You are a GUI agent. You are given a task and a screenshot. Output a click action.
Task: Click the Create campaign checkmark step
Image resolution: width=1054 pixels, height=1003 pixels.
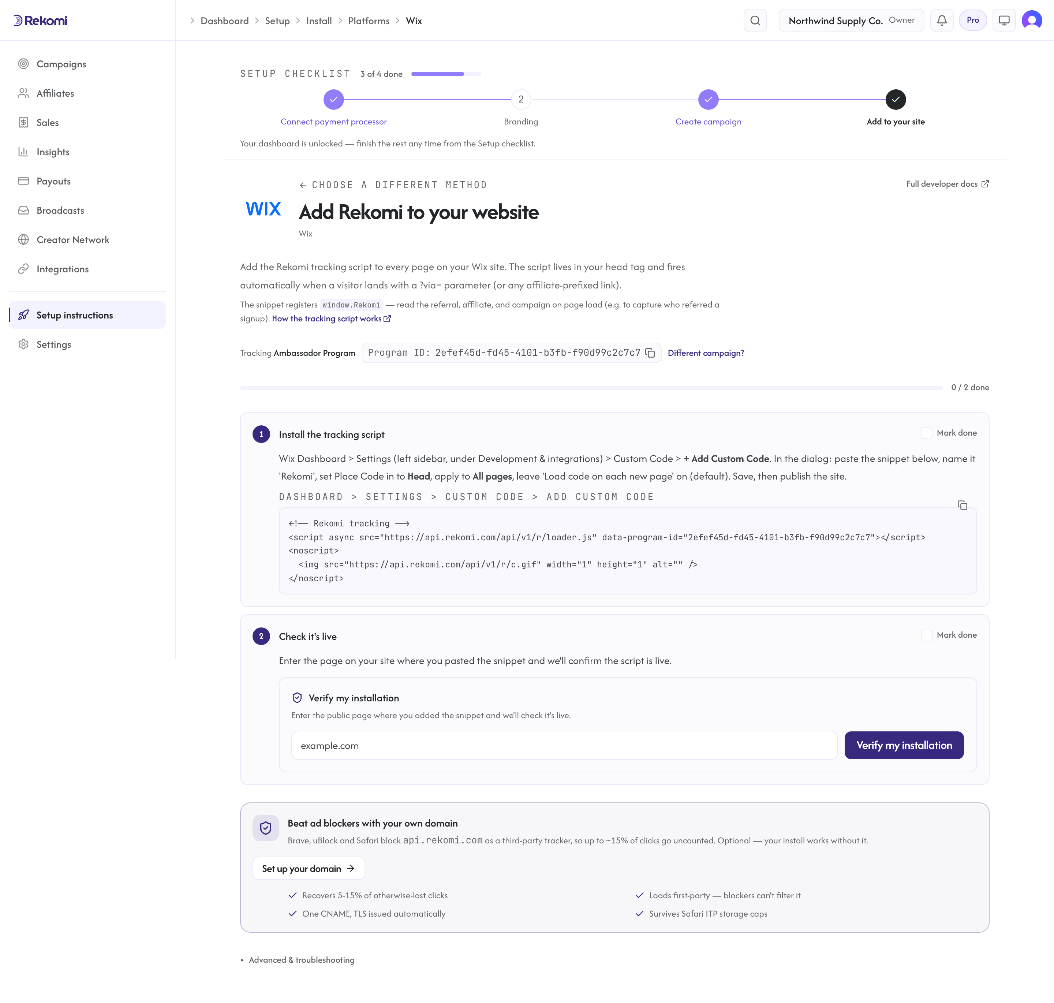click(x=708, y=100)
